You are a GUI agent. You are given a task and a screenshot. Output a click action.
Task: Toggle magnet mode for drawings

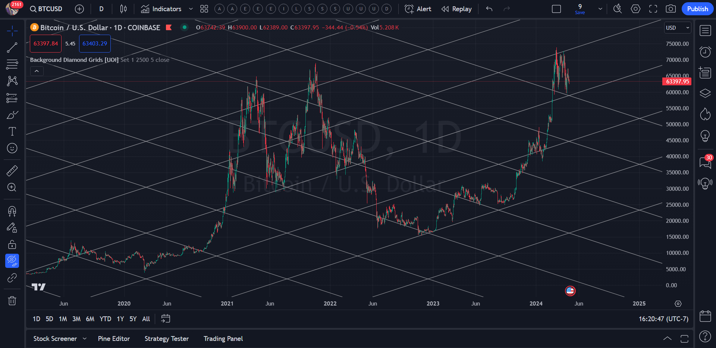point(12,211)
